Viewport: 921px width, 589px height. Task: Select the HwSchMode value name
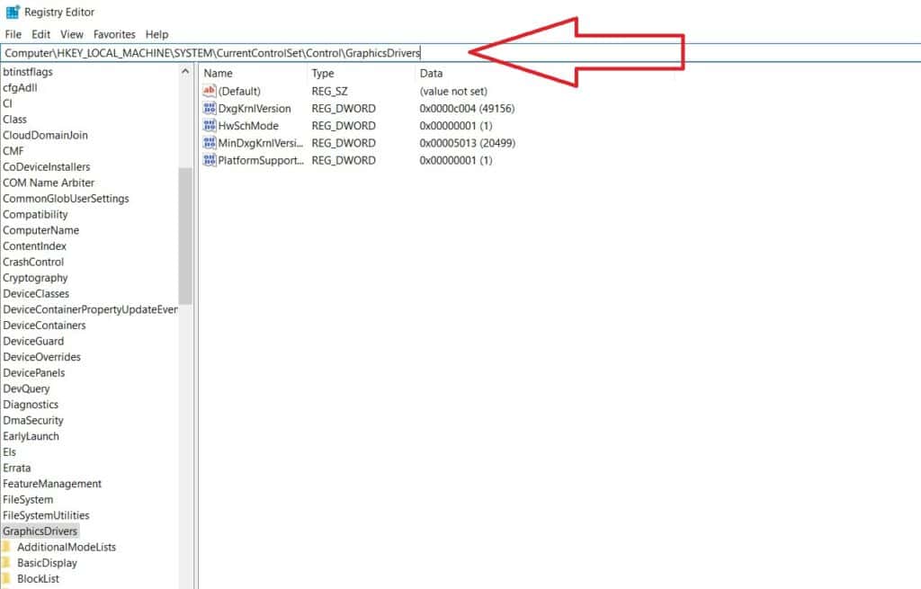tap(248, 126)
